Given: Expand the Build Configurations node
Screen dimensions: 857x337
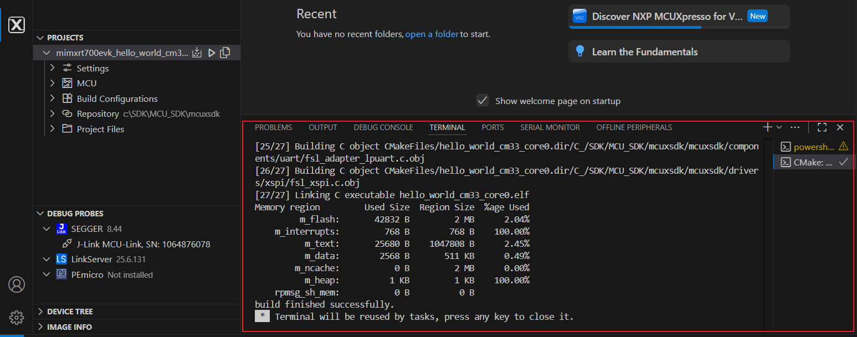Looking at the screenshot, I should tap(53, 98).
